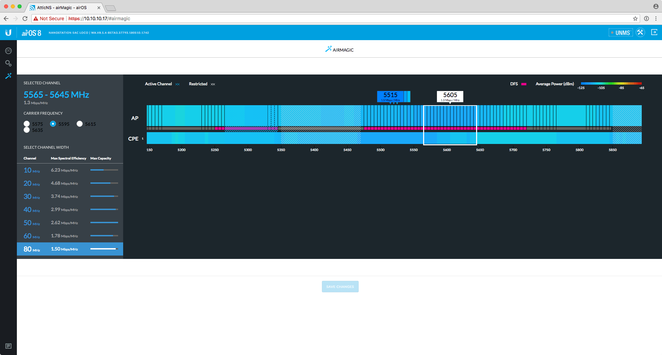
Task: Select the 5615 carrier frequency radio
Action: (80, 124)
